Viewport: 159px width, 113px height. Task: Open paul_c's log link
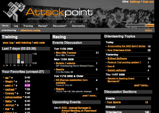[x=9, y=85]
